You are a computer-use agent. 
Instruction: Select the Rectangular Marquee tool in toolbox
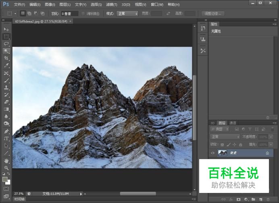(x=6, y=37)
